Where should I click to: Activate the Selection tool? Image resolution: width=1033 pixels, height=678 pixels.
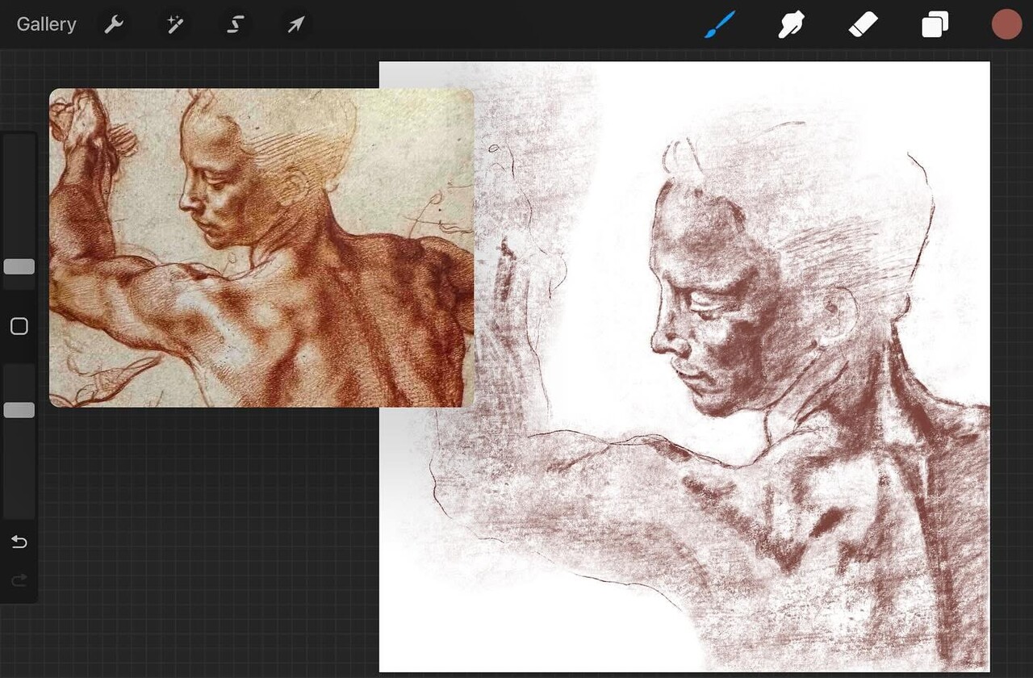click(x=235, y=25)
